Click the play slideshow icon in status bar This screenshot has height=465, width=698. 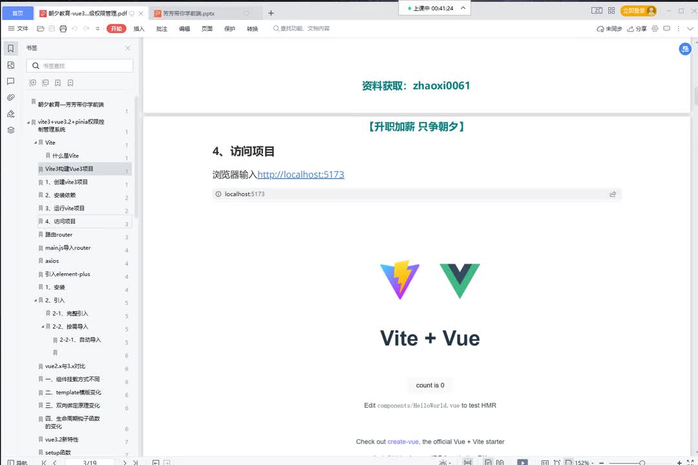click(522, 462)
